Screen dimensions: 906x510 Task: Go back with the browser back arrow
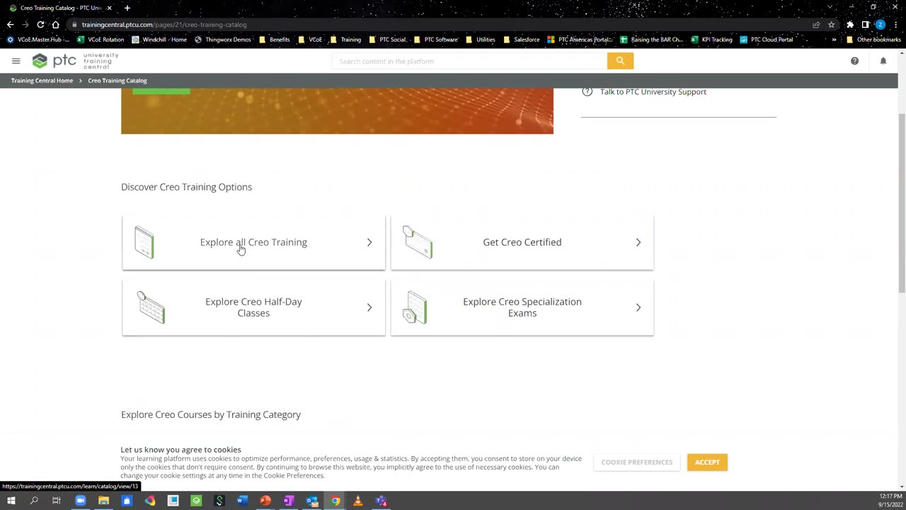click(x=10, y=24)
